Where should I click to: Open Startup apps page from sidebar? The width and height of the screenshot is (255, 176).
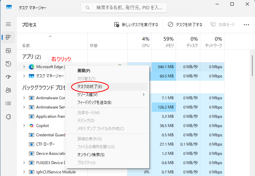(8, 77)
